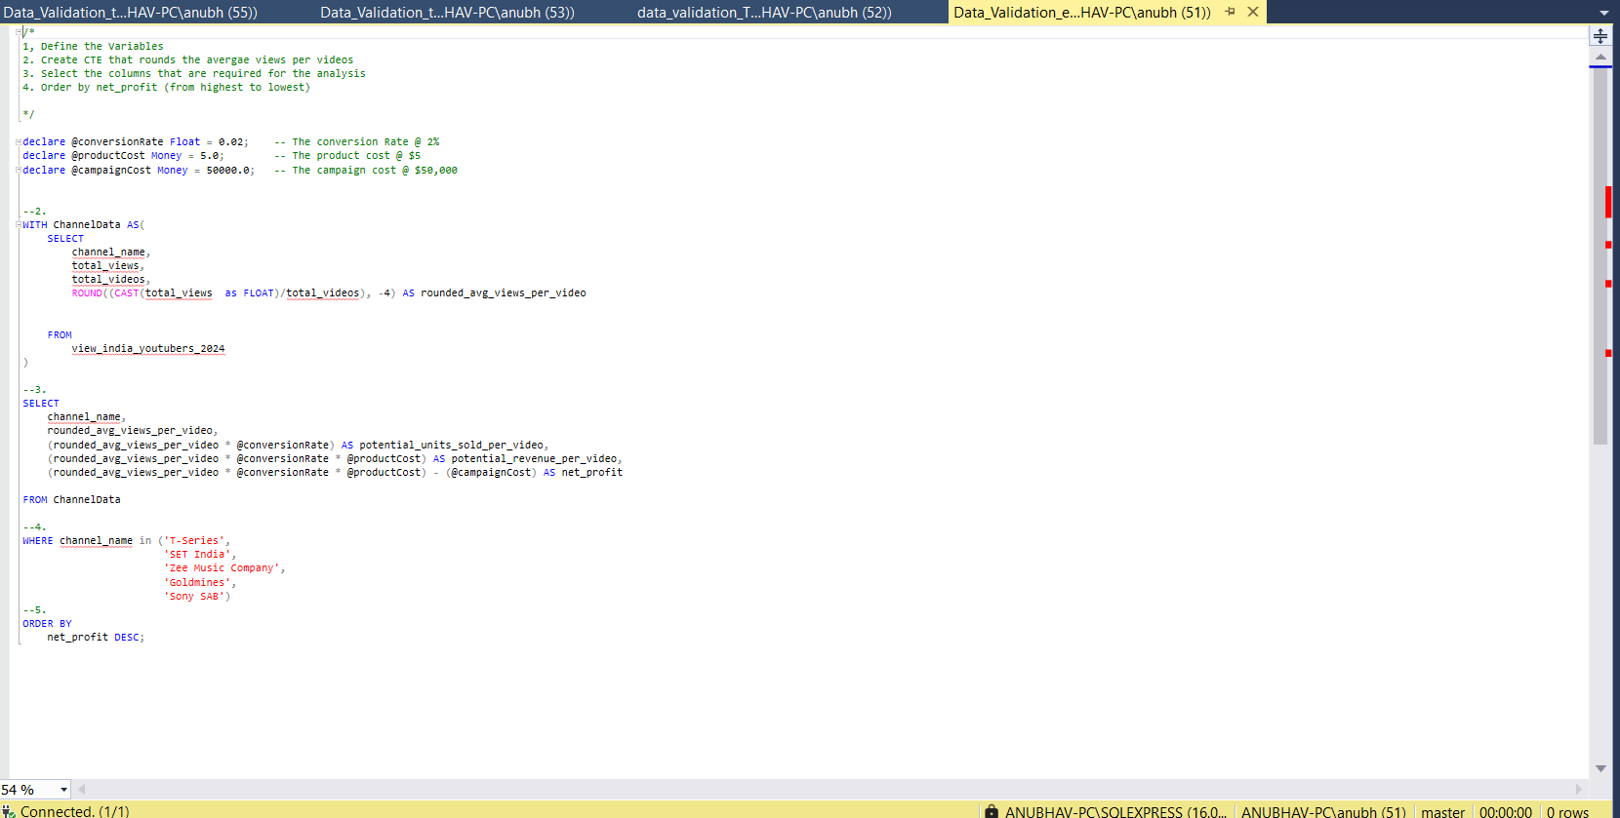Viewport: 1620px width, 818px height.
Task: Switch to the Data_Validation (55) tab
Action: (131, 13)
